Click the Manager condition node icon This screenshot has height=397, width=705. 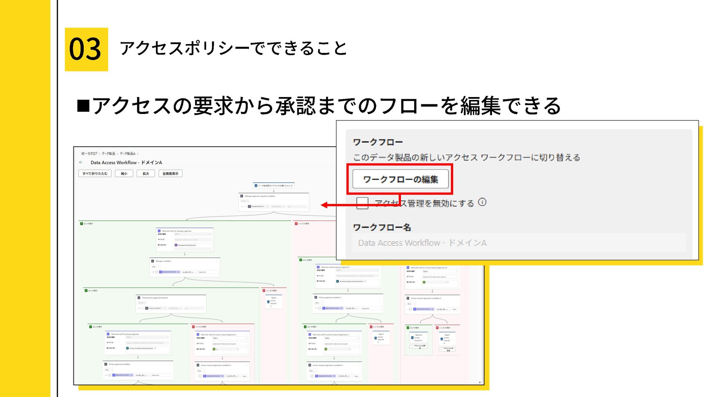pos(153,261)
